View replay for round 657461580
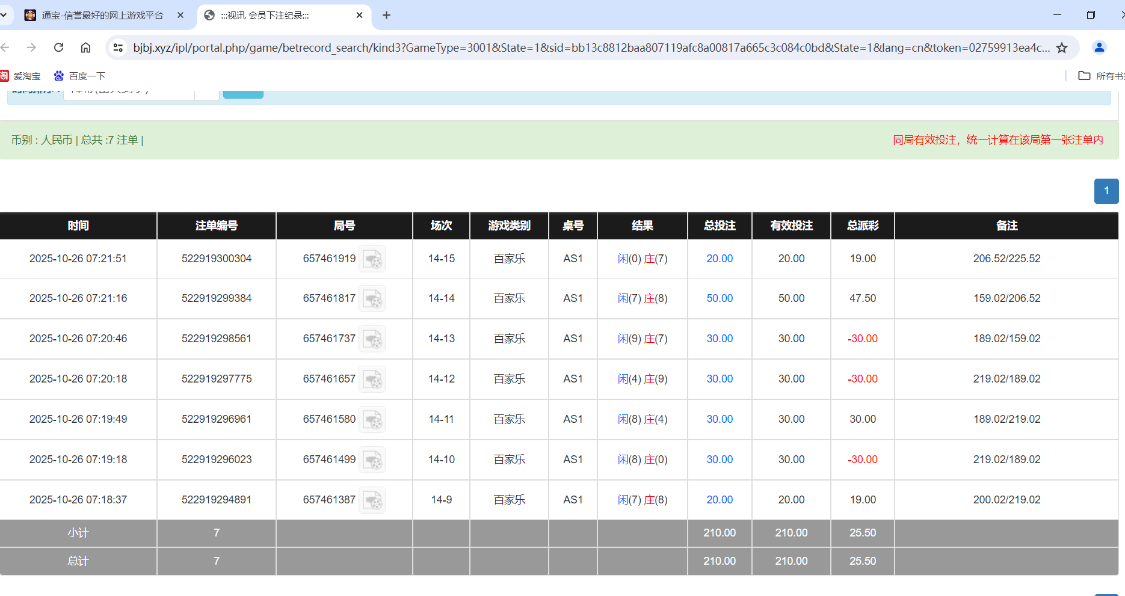This screenshot has width=1125, height=596. [x=372, y=420]
